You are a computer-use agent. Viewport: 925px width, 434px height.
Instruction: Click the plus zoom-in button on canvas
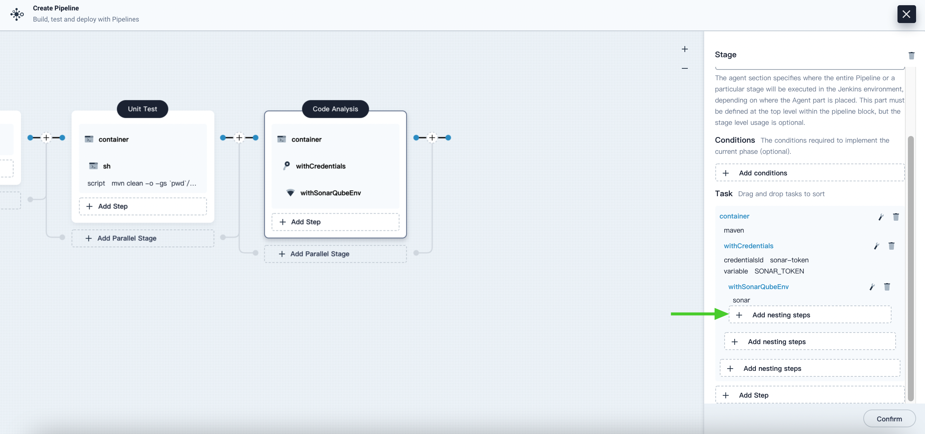(x=684, y=48)
